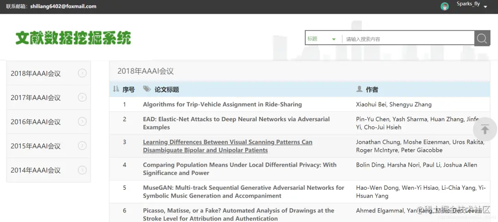
Task: Select 2015年AAAI会议 in the sidebar
Action: (48, 146)
